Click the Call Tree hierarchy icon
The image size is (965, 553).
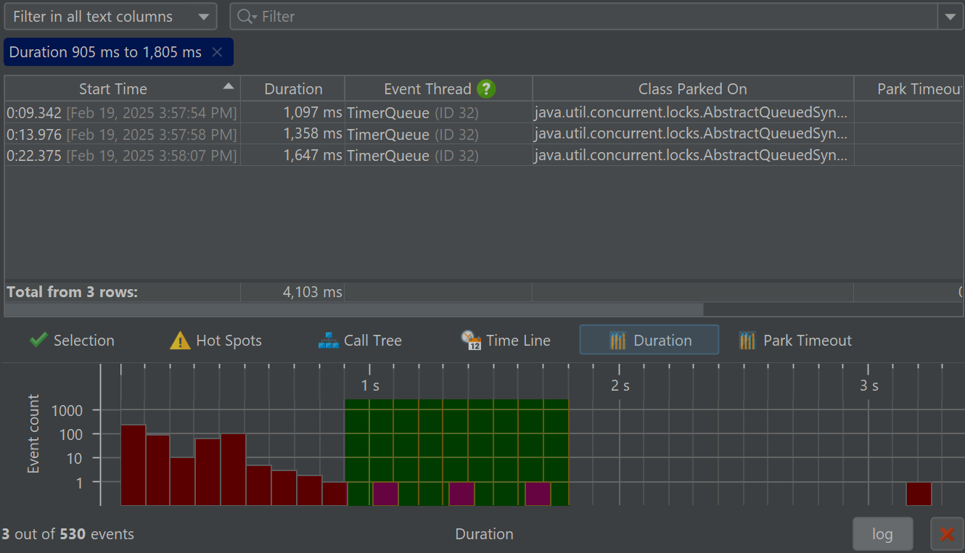[x=328, y=341]
